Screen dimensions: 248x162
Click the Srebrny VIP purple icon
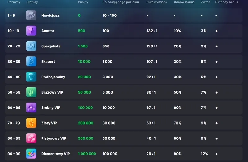point(31,107)
